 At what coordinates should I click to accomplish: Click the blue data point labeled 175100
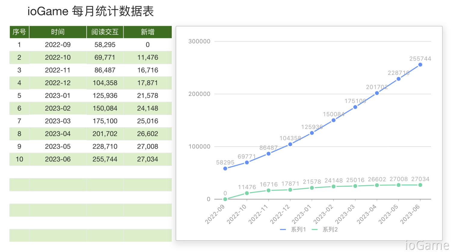click(x=355, y=107)
